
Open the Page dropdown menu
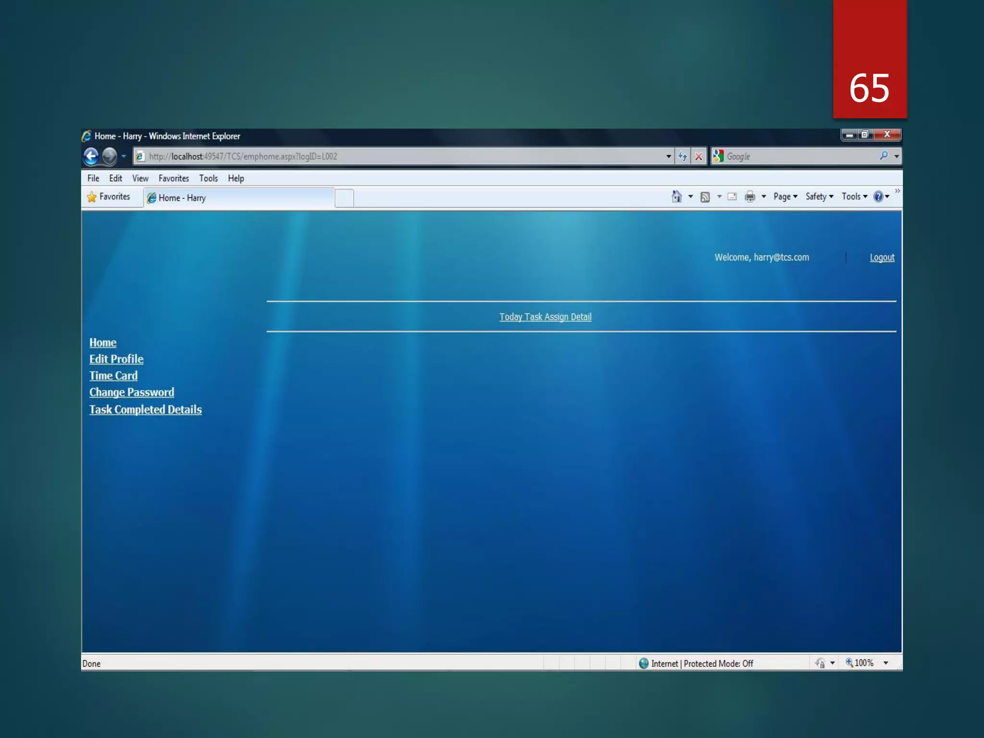pyautogui.click(x=785, y=197)
